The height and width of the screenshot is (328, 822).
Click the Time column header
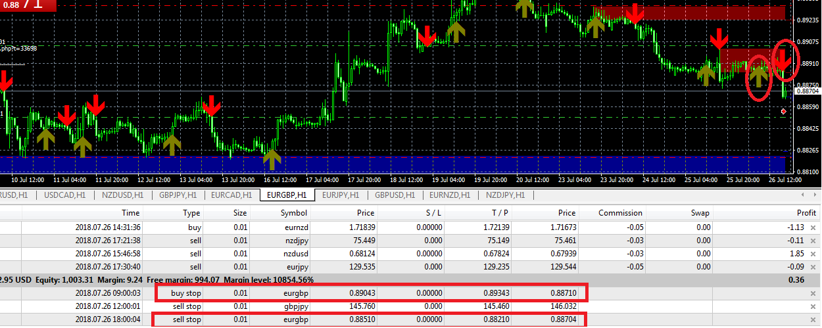[130, 212]
